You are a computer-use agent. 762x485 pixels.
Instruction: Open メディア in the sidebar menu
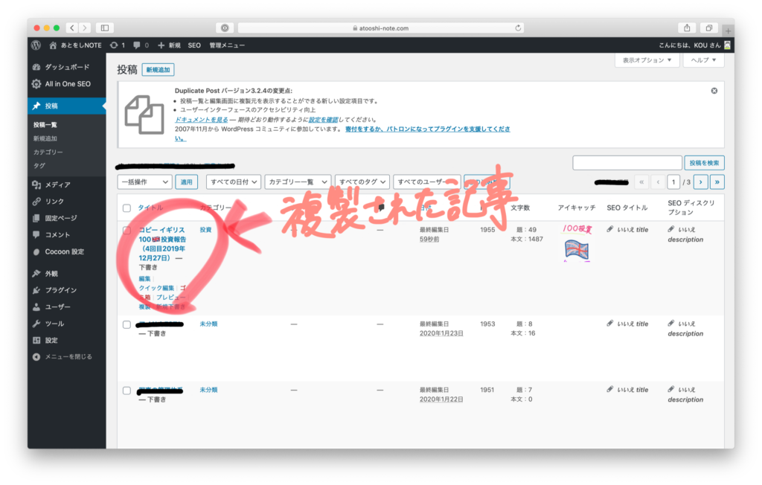point(58,184)
